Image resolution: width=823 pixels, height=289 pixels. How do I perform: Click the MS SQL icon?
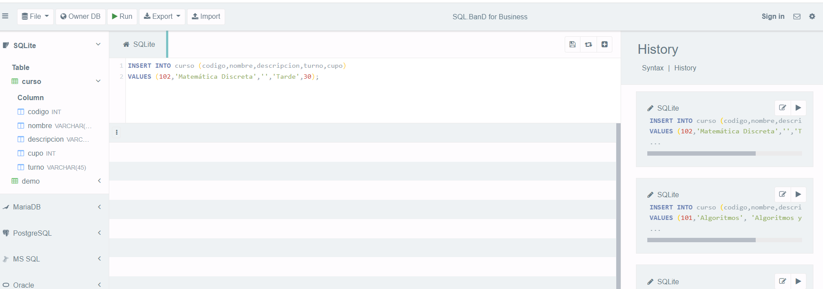point(6,259)
